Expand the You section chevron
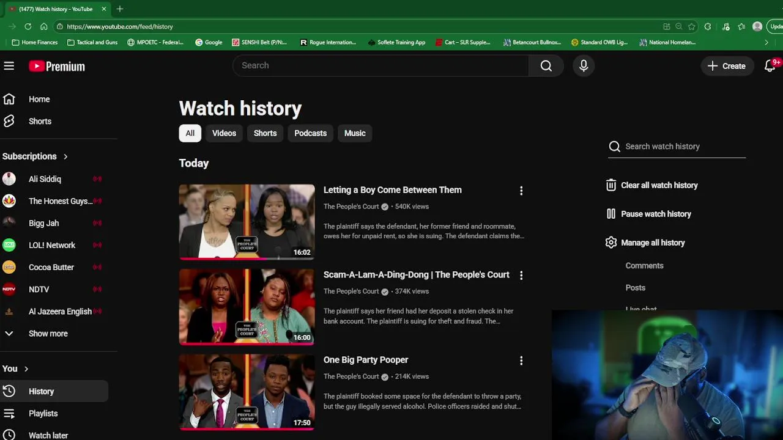 (x=26, y=369)
